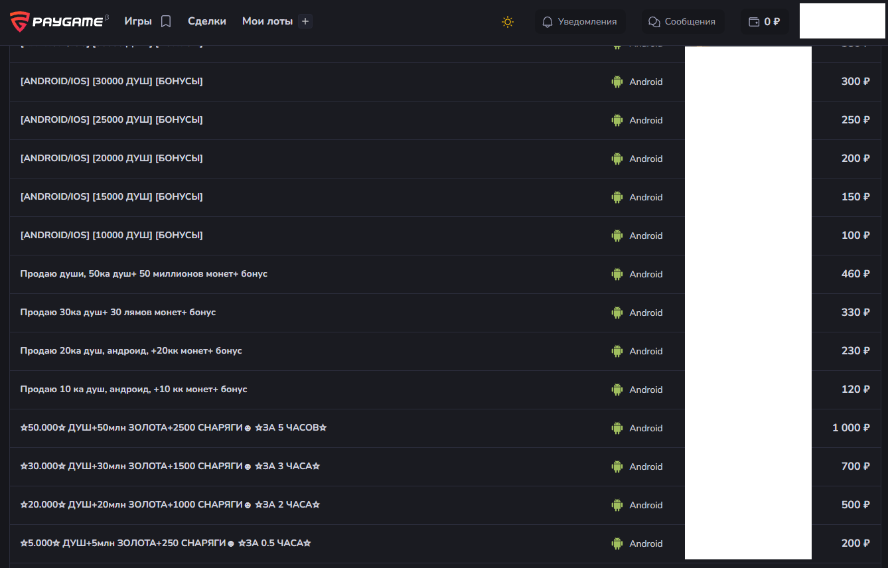888x568 pixels.
Task: Toggle light theme with sun icon
Action: tap(508, 22)
